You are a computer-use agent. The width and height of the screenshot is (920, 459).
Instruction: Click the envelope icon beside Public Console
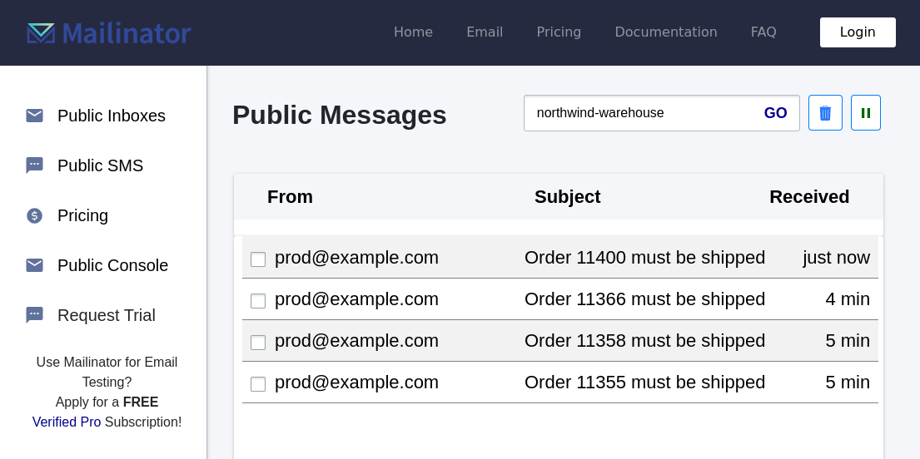coord(35,265)
